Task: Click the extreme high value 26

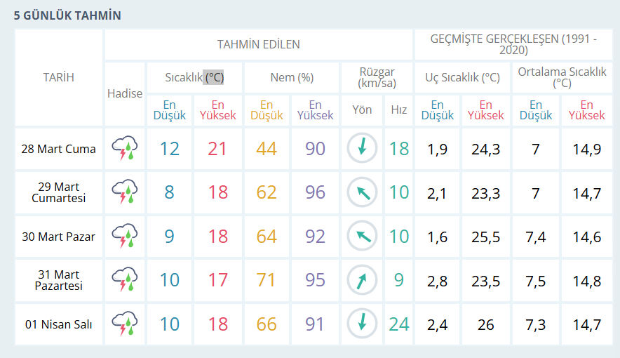Action: coord(485,325)
